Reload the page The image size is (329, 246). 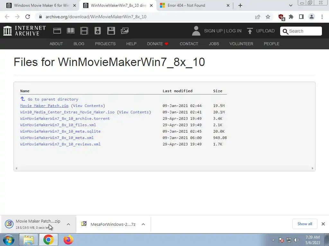pyautogui.click(x=28, y=17)
